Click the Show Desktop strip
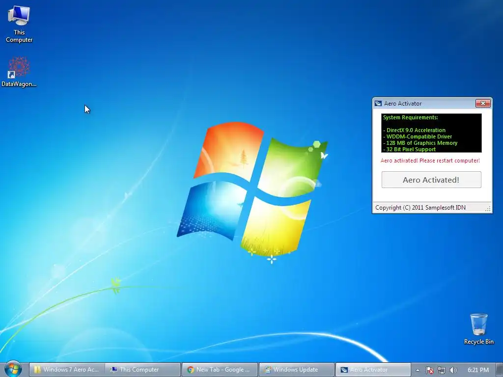 499,370
